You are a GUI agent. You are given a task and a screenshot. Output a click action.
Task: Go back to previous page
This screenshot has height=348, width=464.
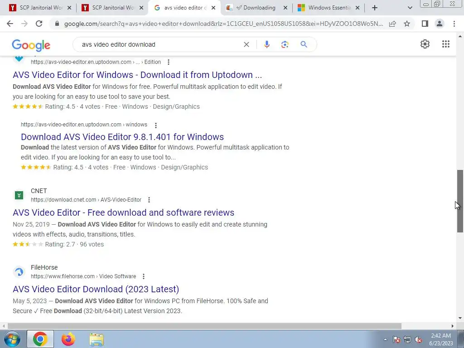tap(10, 24)
